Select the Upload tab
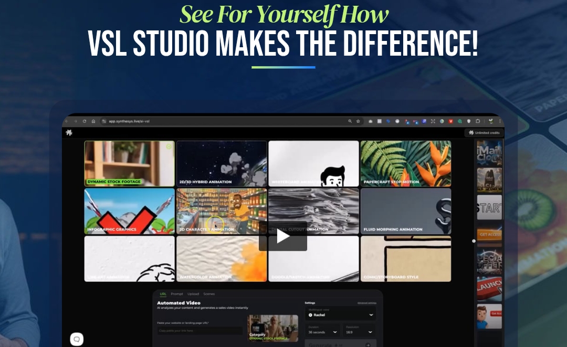 coord(193,294)
